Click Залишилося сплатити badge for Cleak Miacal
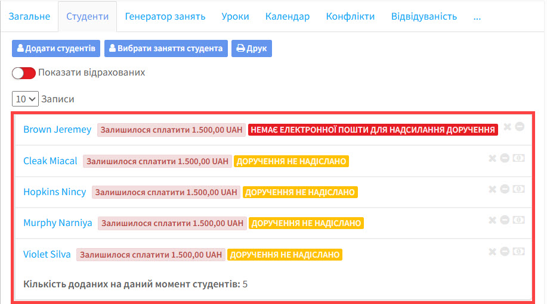Screen dimensions: 547x304 point(157,161)
